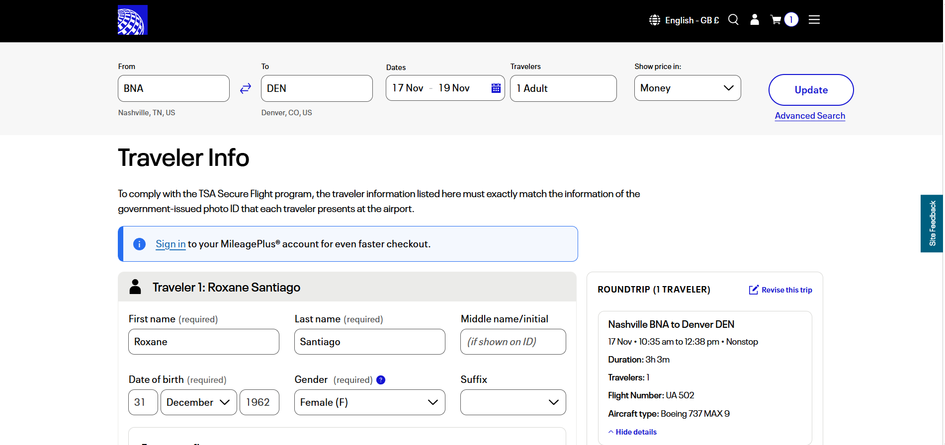Expand the Suffix dropdown
Screen dimensions: 945x445
[513, 402]
